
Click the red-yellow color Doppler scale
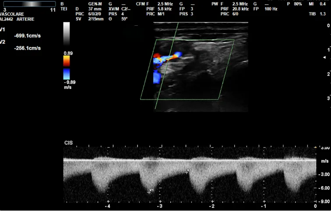coord(67,61)
